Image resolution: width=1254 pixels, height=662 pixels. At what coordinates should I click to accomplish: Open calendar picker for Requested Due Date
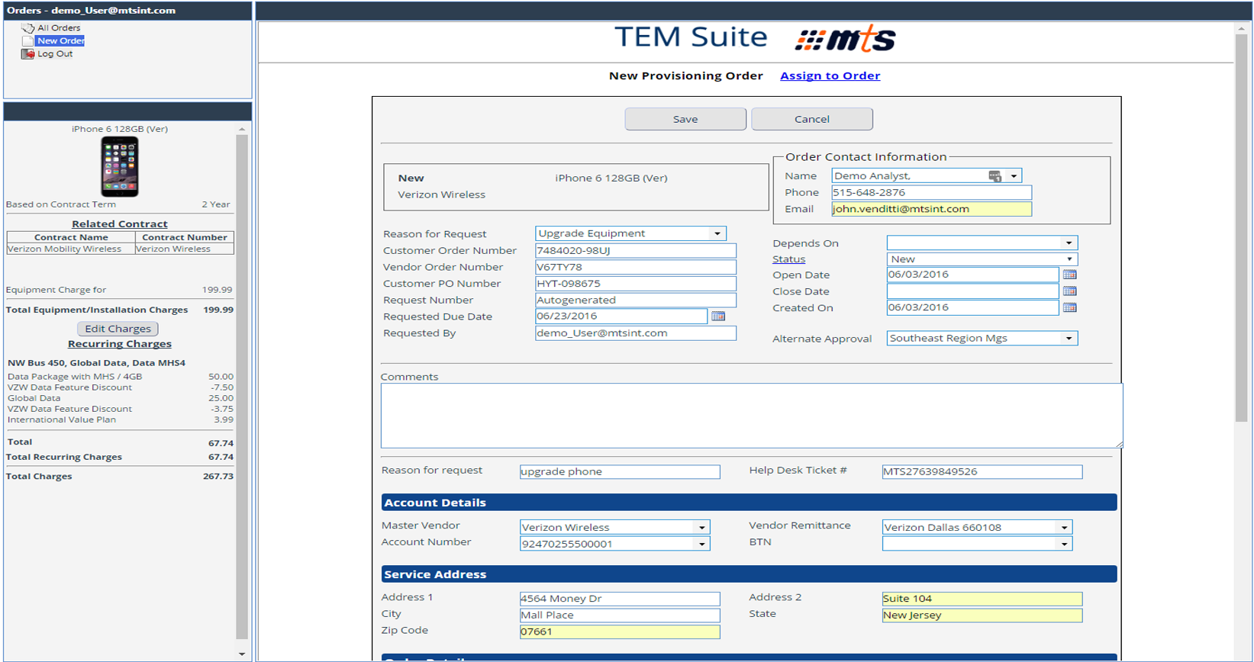point(718,316)
